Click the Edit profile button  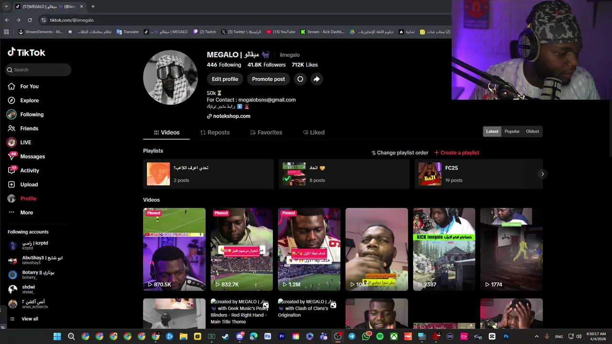click(x=225, y=79)
